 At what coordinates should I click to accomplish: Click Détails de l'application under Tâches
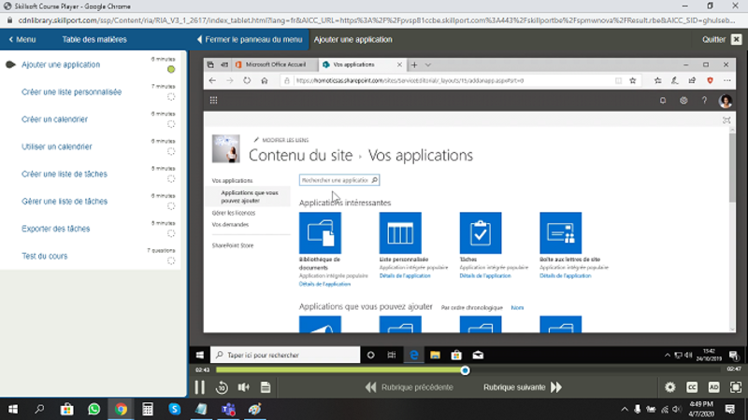[x=485, y=275]
